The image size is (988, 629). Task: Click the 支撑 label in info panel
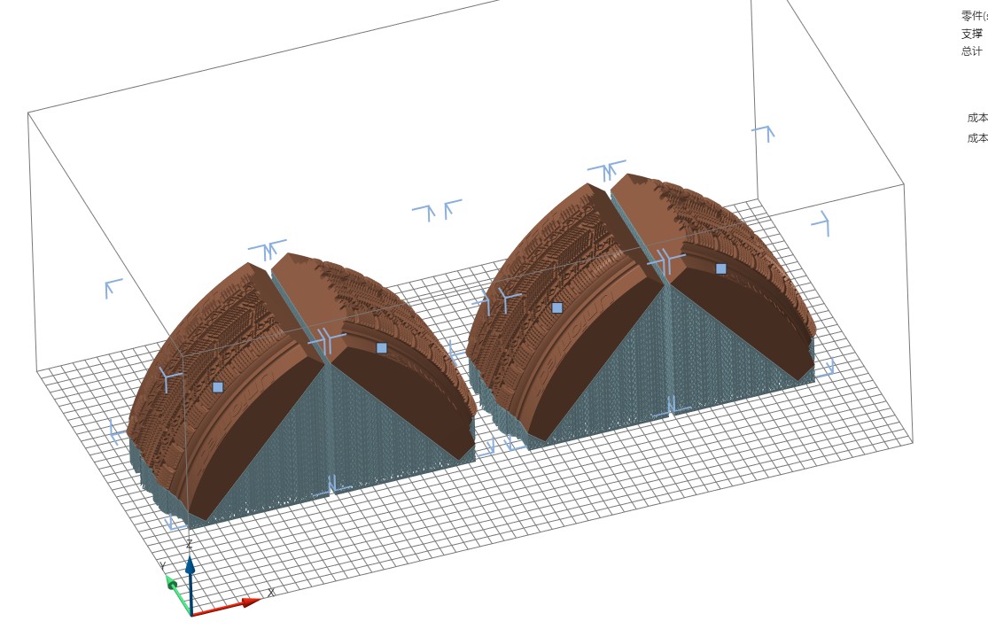(972, 34)
